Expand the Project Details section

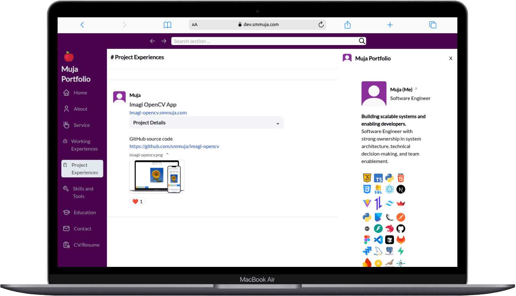(x=206, y=122)
